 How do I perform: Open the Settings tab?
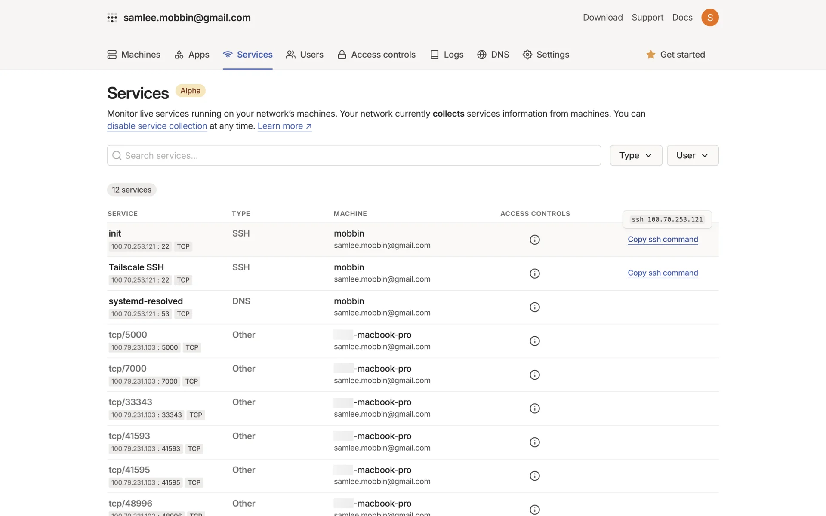click(x=546, y=55)
